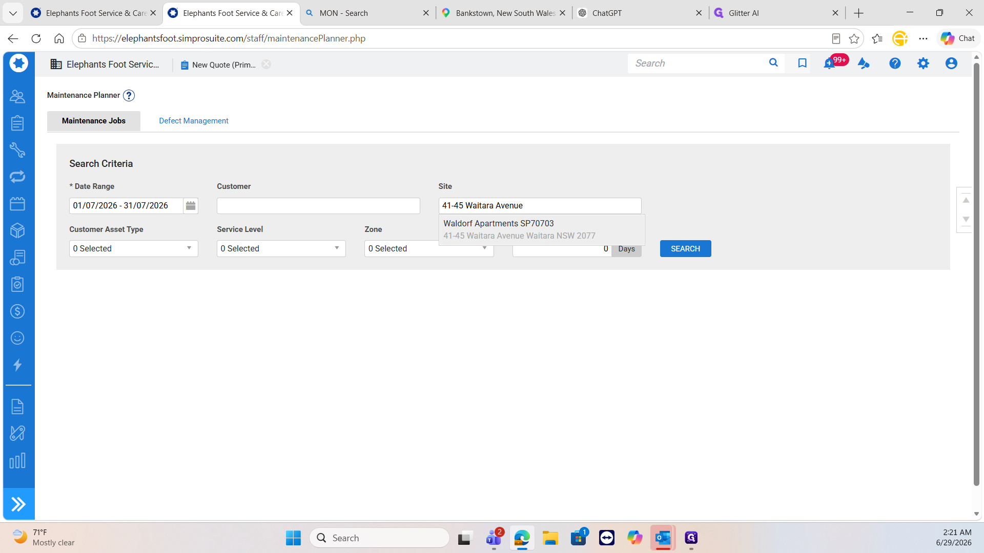This screenshot has height=553, width=984.
Task: Click browser back arrow
Action: tap(13, 38)
